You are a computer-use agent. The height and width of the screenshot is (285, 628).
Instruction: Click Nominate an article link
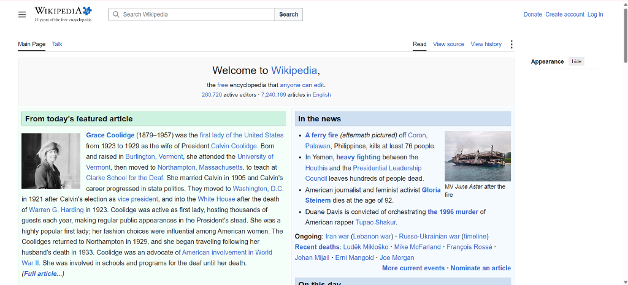pyautogui.click(x=481, y=268)
